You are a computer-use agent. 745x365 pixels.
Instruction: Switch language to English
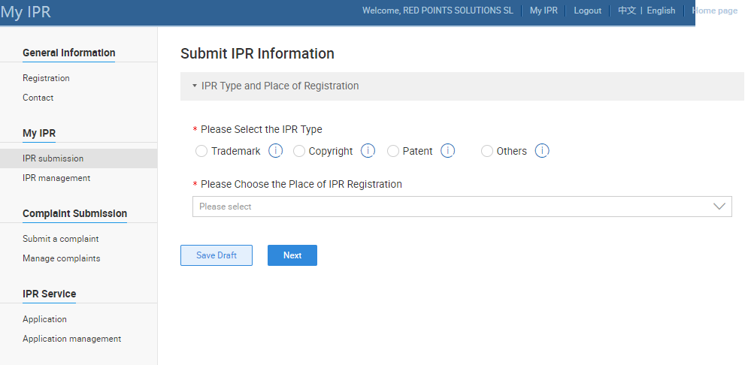pos(661,11)
